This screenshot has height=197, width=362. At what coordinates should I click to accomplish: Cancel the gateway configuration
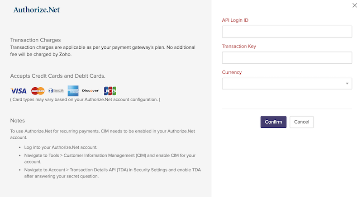pos(301,122)
